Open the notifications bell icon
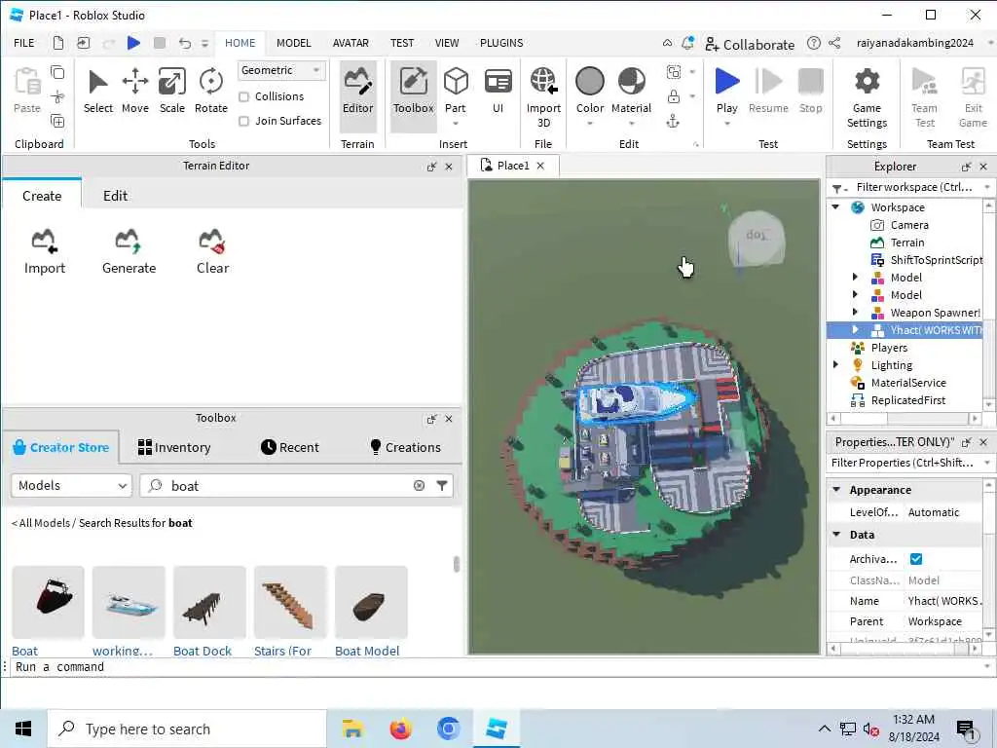The image size is (997, 748). (x=688, y=43)
